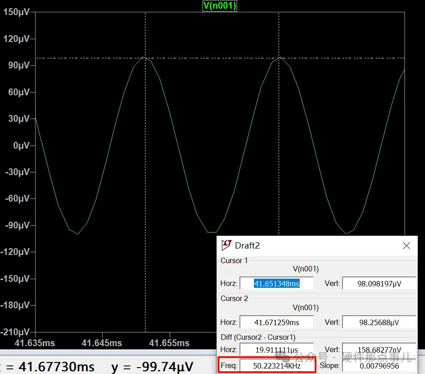Click the Diff Vert value field
This screenshot has height=374, width=425.
coord(379,349)
